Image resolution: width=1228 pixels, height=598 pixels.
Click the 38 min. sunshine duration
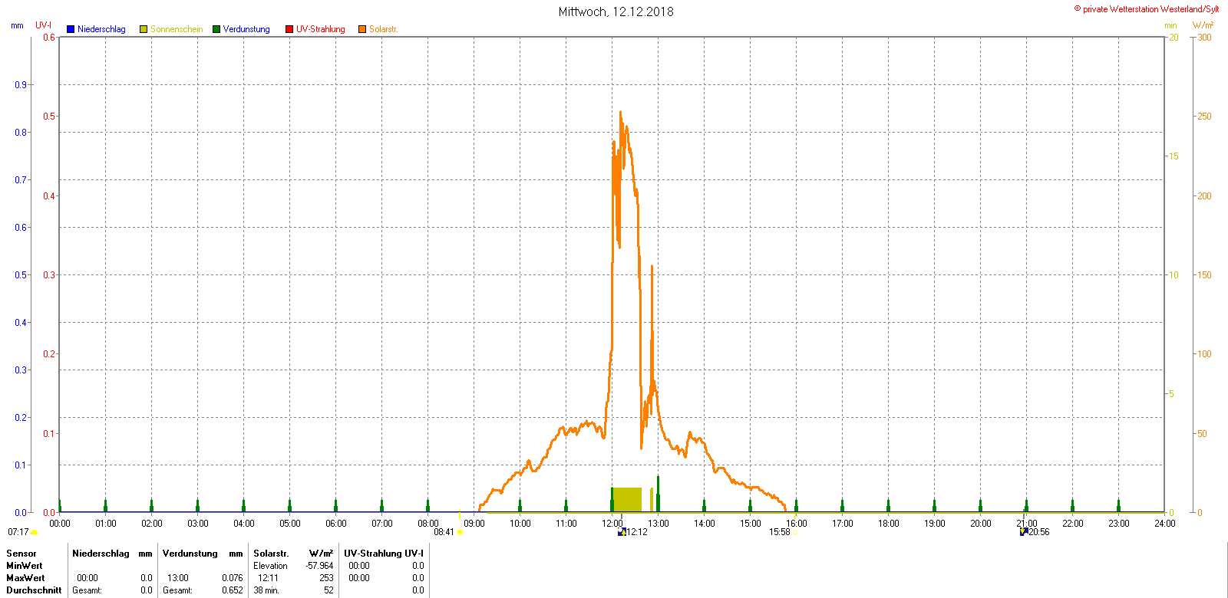[266, 590]
